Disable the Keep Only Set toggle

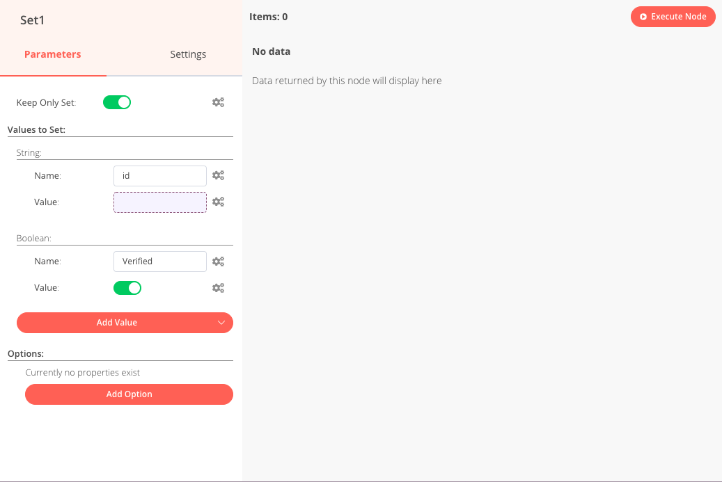[x=117, y=103]
